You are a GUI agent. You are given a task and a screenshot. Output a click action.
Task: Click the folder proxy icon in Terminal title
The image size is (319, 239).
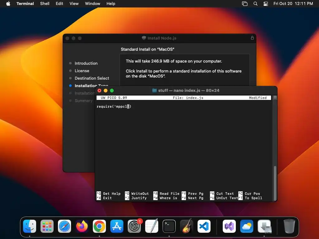click(x=155, y=91)
